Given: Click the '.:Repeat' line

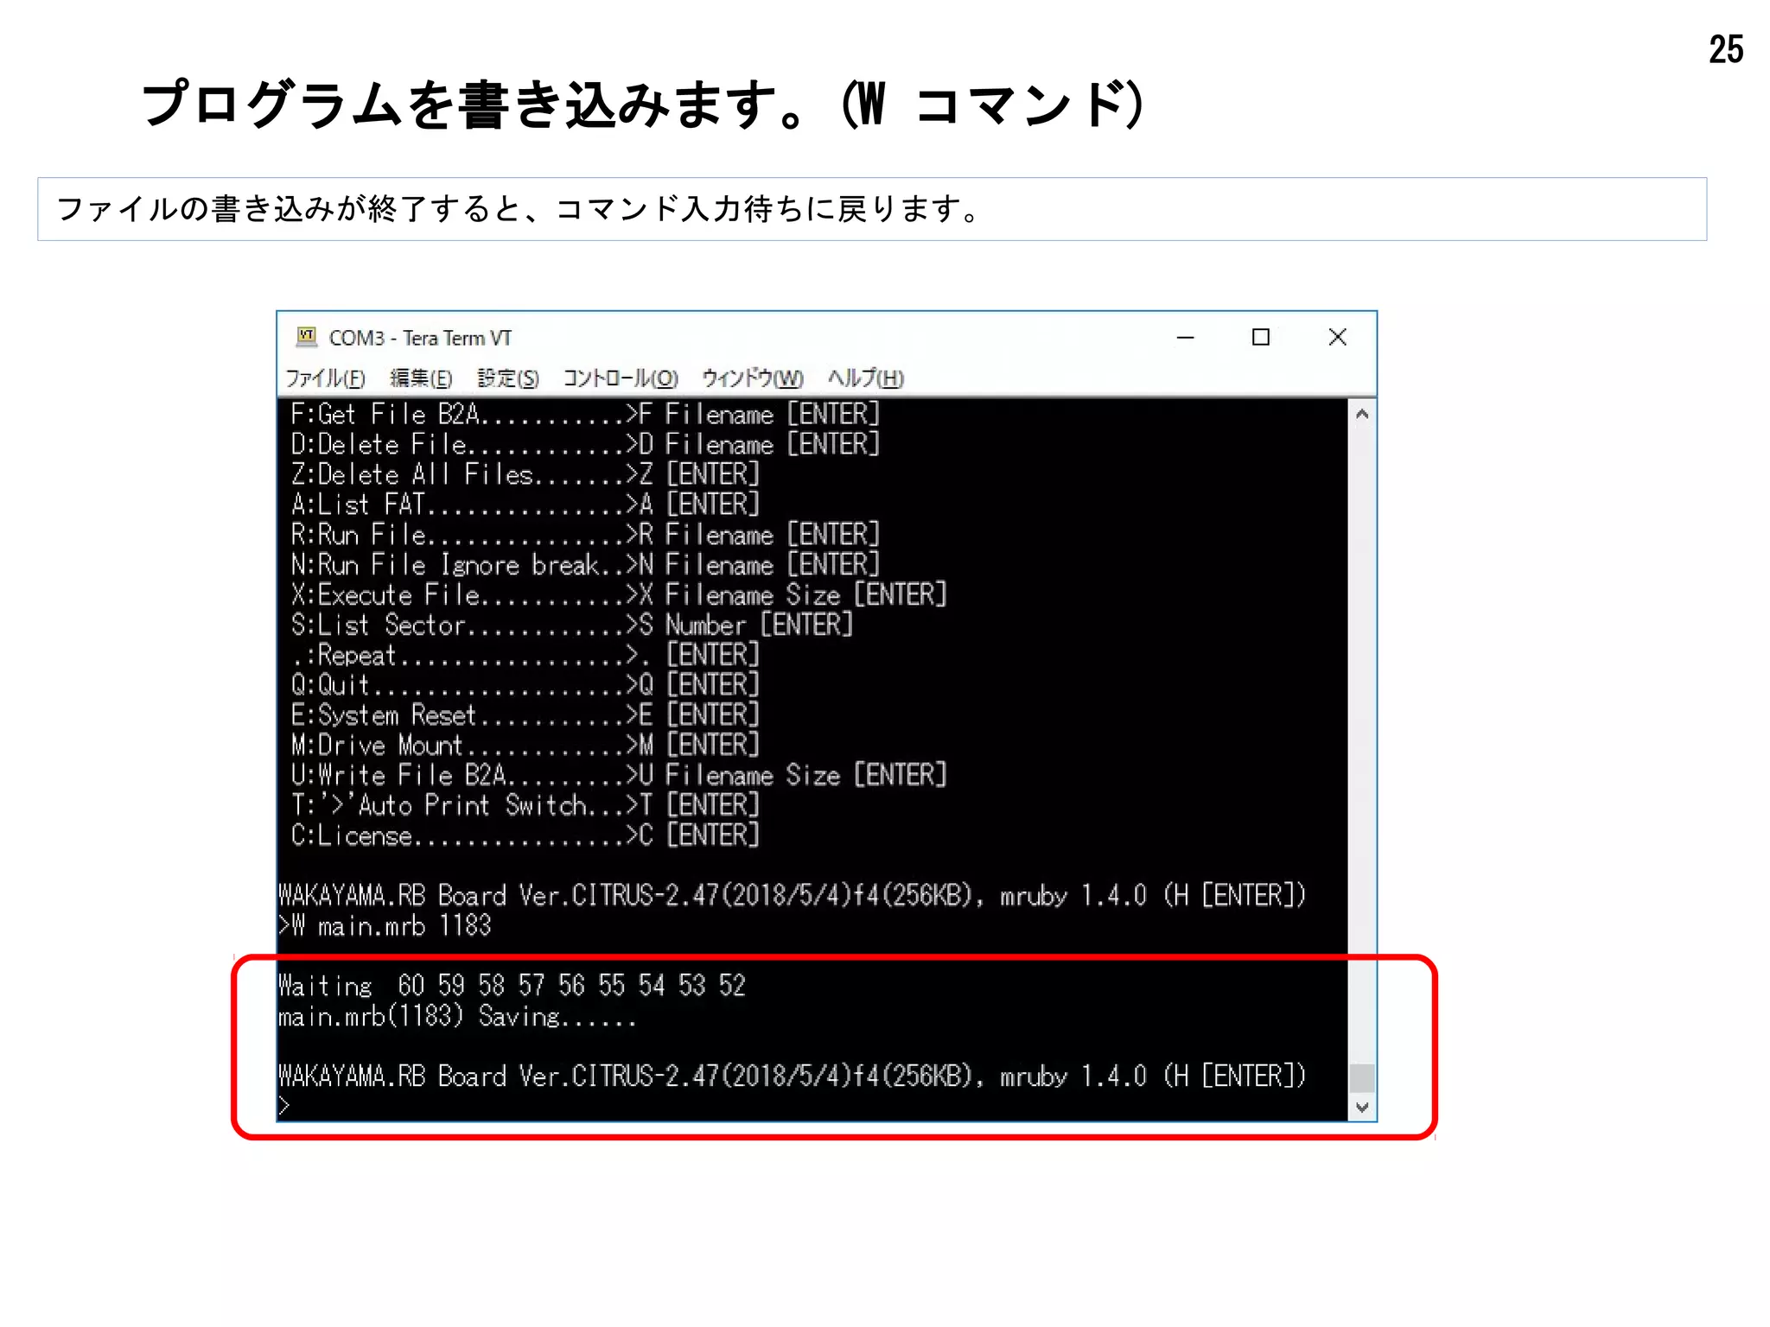Looking at the screenshot, I should [525, 655].
